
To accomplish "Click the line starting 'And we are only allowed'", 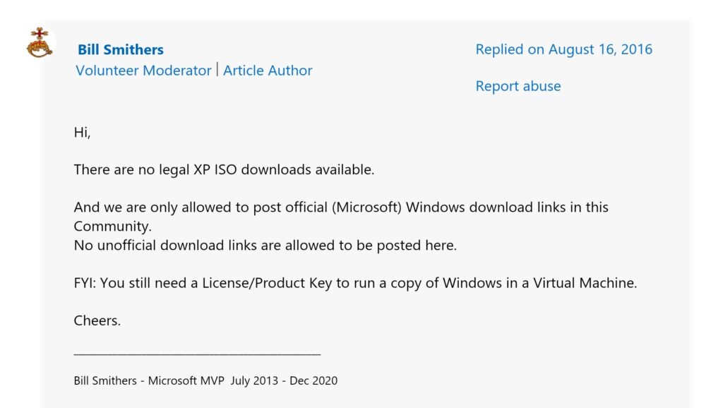I will pyautogui.click(x=341, y=207).
